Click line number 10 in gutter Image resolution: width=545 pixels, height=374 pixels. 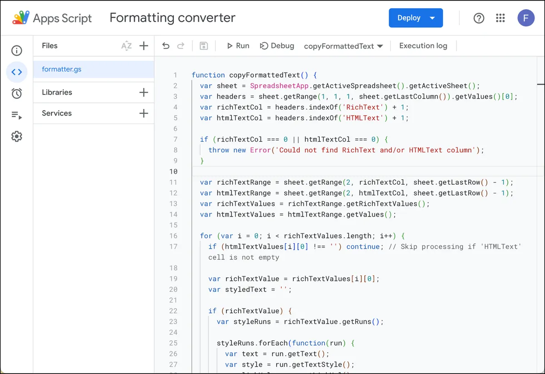click(173, 171)
